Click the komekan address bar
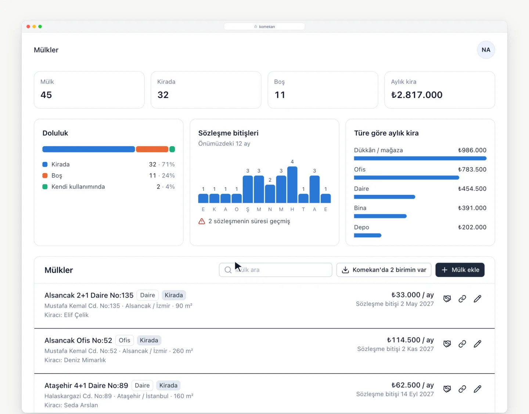The height and width of the screenshot is (414, 529). pyautogui.click(x=264, y=26)
